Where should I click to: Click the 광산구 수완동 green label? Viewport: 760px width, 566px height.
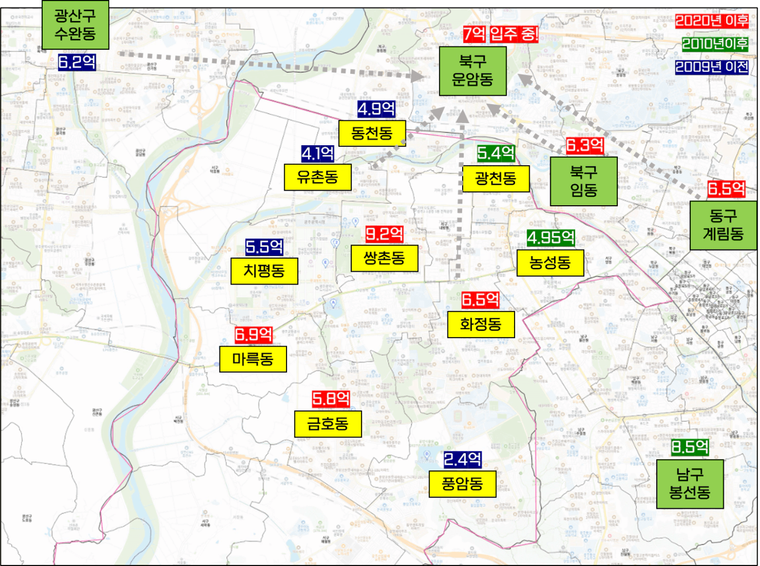75,25
